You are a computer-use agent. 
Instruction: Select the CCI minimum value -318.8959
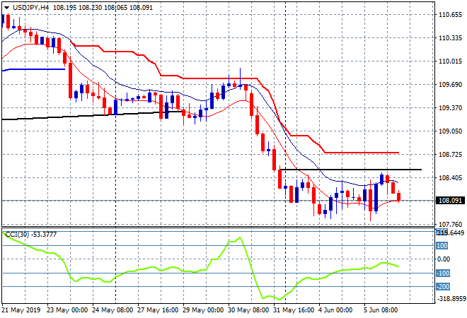click(x=451, y=298)
